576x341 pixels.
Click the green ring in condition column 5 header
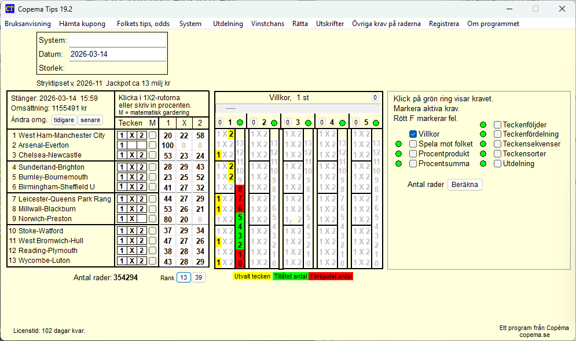pos(376,123)
